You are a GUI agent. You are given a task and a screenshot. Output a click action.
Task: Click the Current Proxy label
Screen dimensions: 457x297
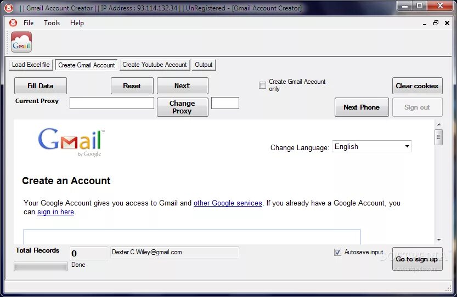[37, 101]
